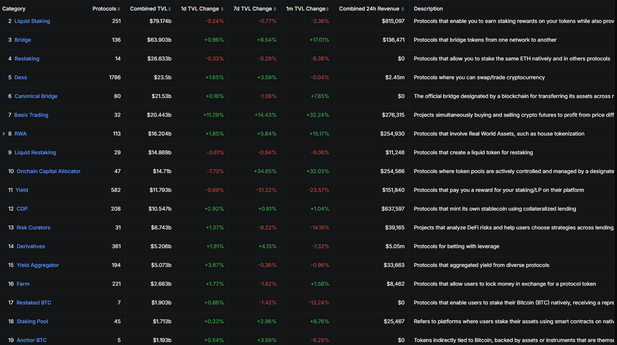Click the Combined TVL sort arrows

coord(170,9)
